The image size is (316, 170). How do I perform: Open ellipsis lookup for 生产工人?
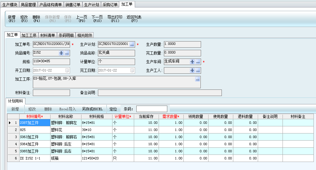tap(198, 71)
